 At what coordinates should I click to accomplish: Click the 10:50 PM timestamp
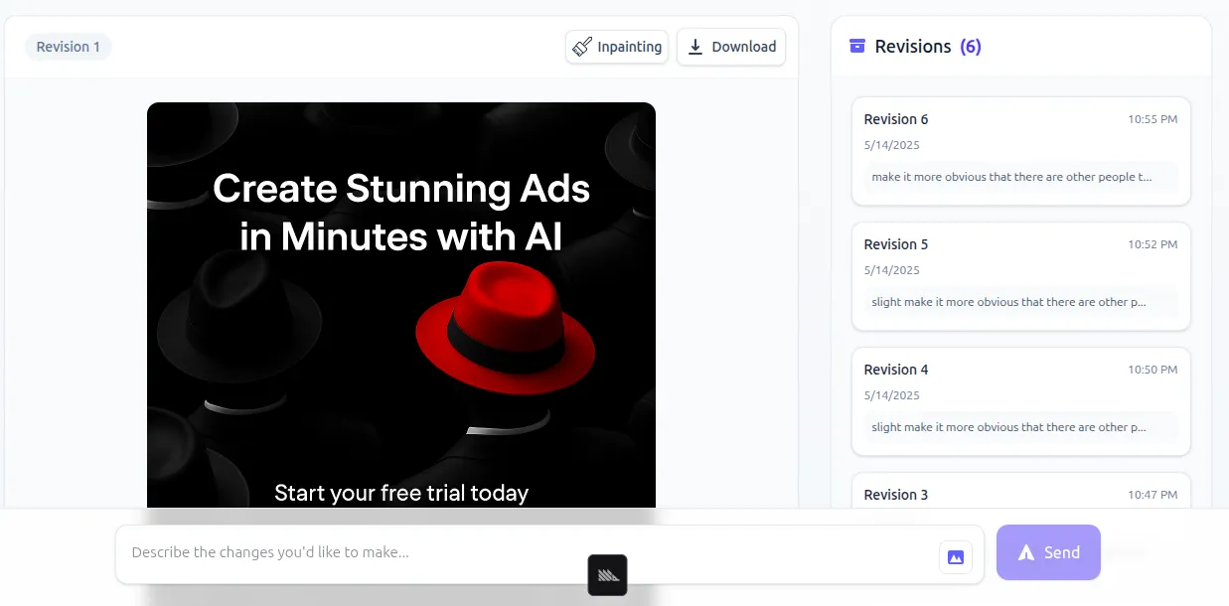(1152, 370)
